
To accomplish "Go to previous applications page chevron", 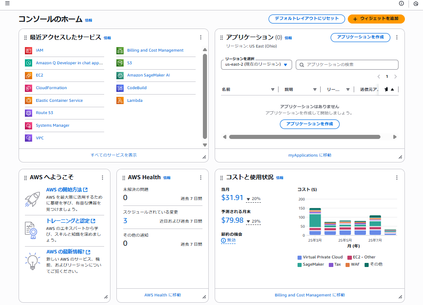I will (379, 77).
